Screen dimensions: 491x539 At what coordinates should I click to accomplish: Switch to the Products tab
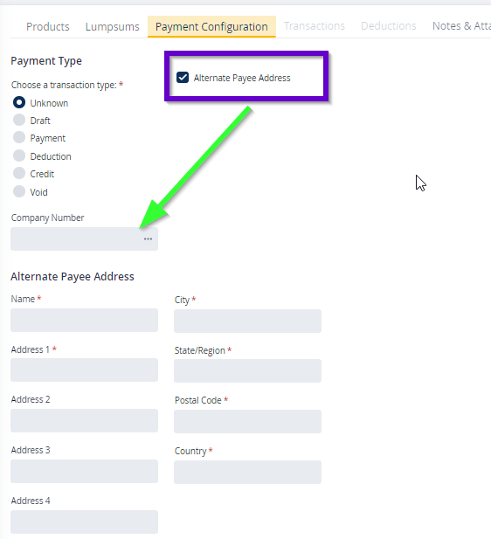click(x=48, y=26)
